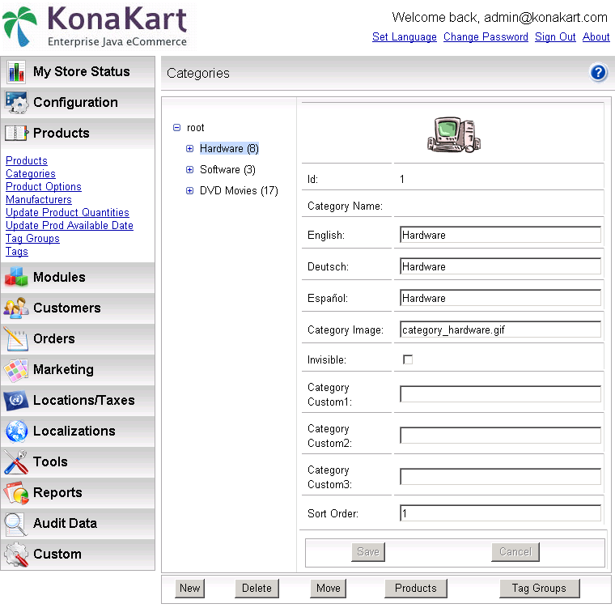This screenshot has width=615, height=608.
Task: Click the Reports chart icon
Action: 16,492
